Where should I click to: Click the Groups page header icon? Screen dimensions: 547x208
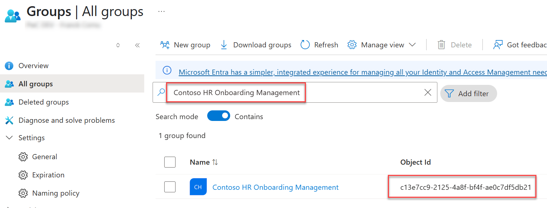tap(13, 15)
